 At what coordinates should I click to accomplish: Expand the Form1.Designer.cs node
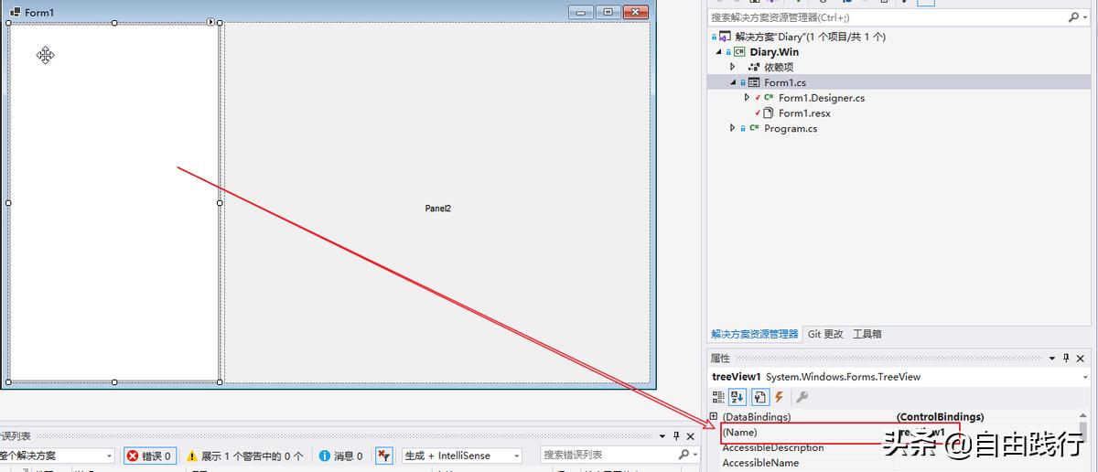747,98
